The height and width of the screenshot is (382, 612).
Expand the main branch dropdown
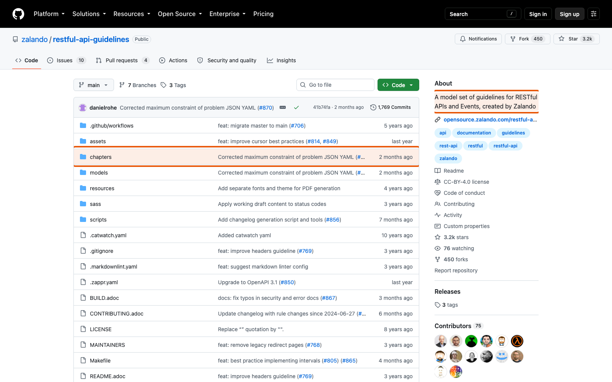pos(94,85)
